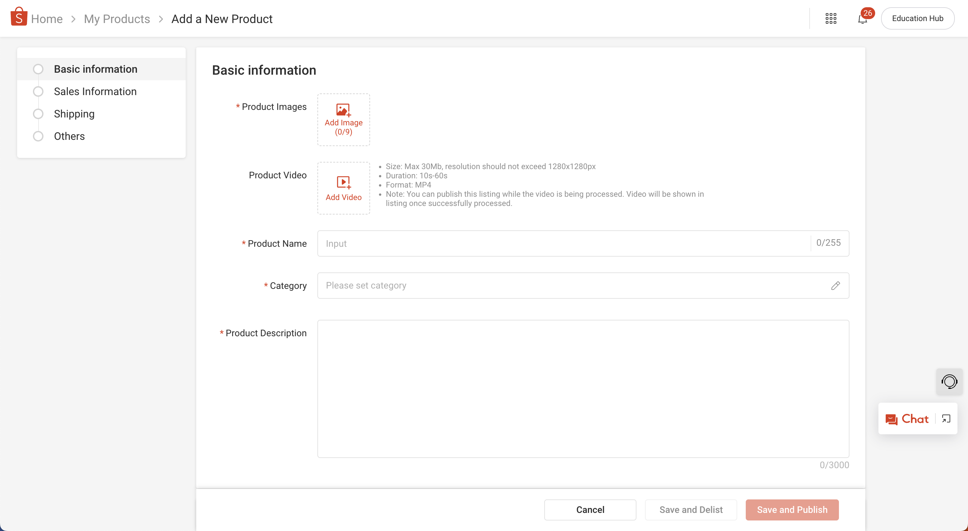
Task: Click the Add Image upload icon
Action: click(x=343, y=111)
